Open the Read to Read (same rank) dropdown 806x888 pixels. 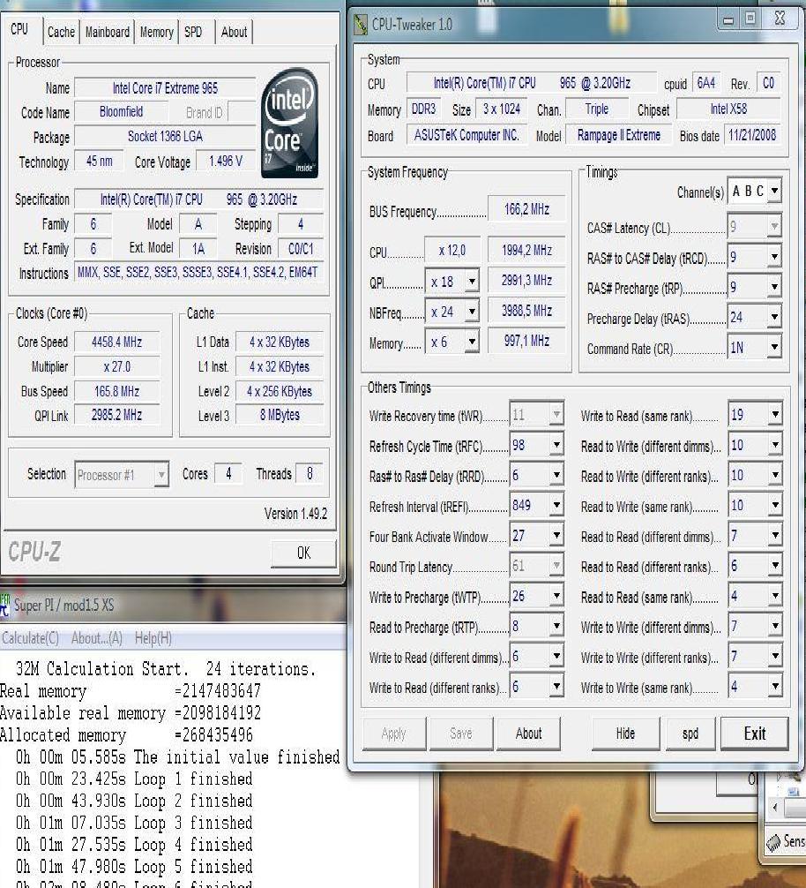(x=775, y=597)
